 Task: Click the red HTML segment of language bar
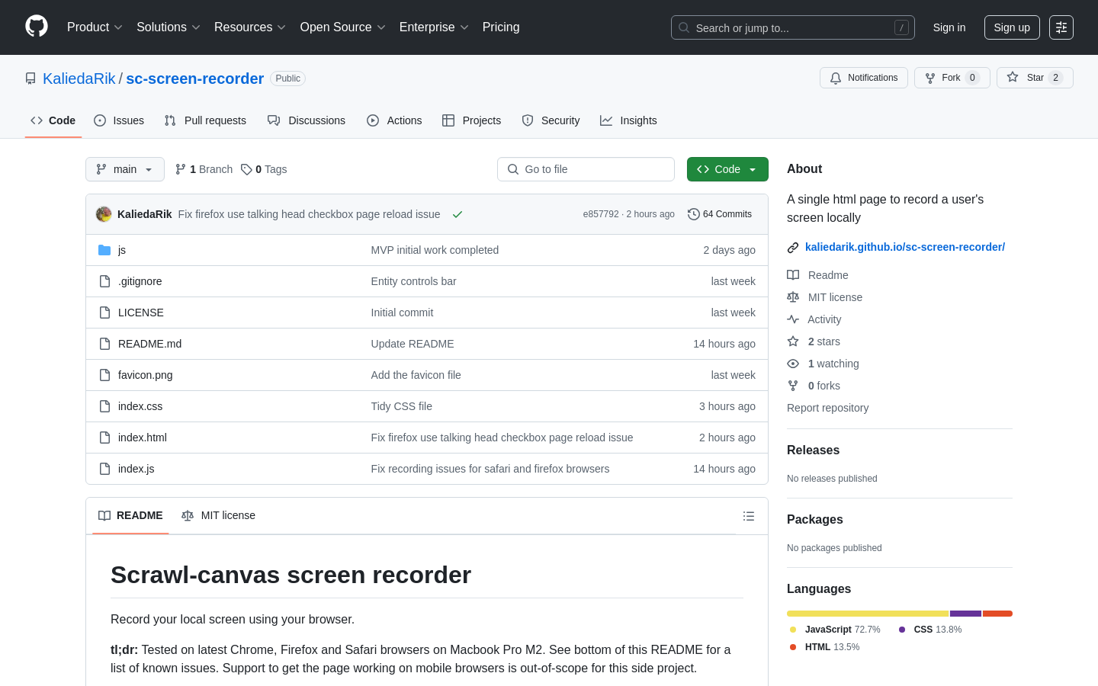[x=997, y=614]
